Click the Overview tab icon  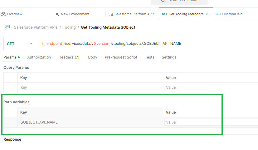pyautogui.click(x=4, y=14)
